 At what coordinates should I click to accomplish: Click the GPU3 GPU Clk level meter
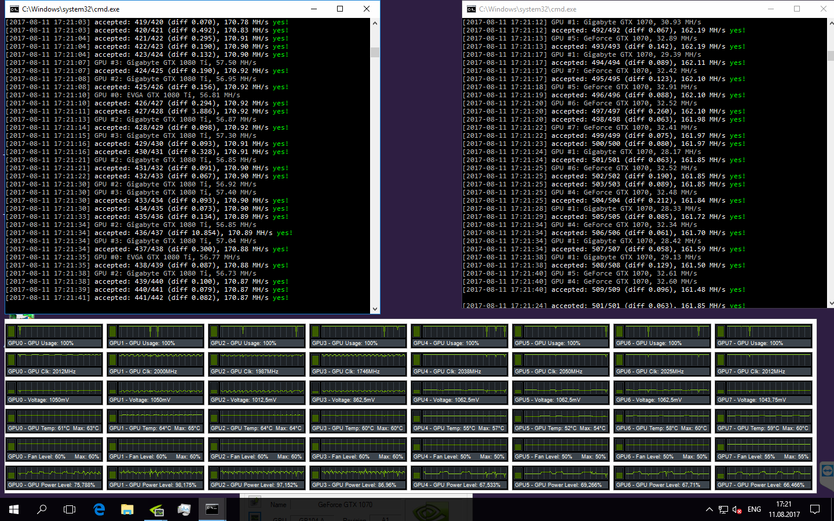[x=316, y=359]
